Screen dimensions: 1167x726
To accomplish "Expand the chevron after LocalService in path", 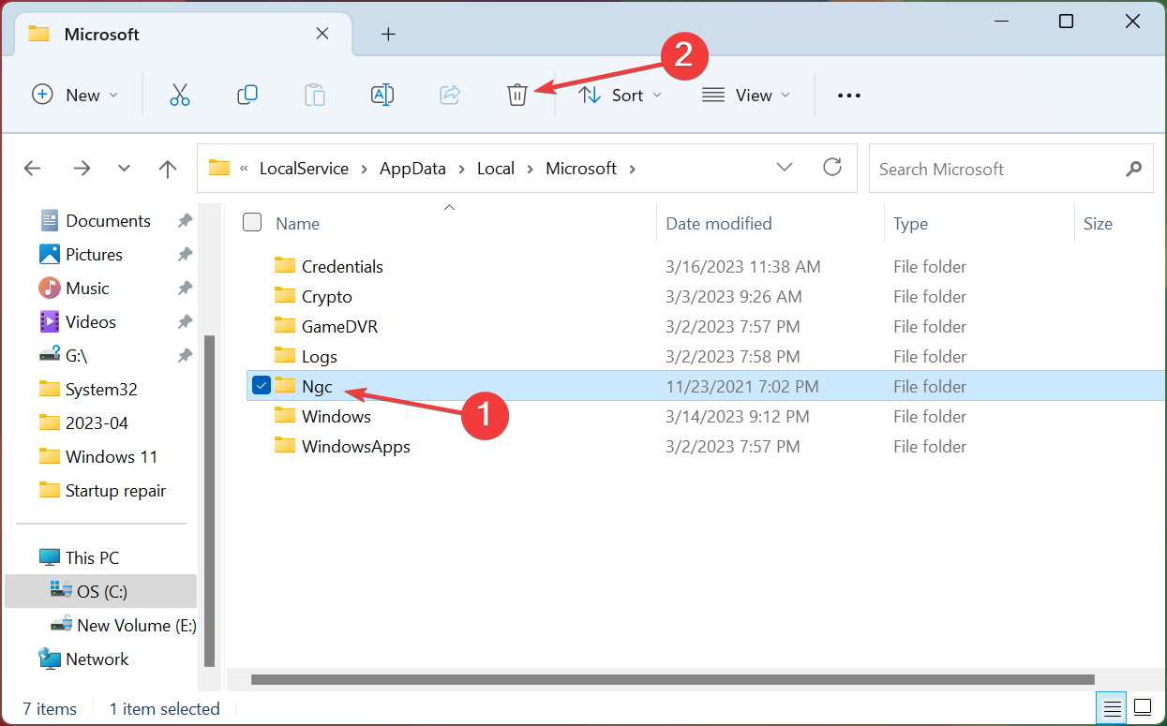I will click(x=365, y=169).
